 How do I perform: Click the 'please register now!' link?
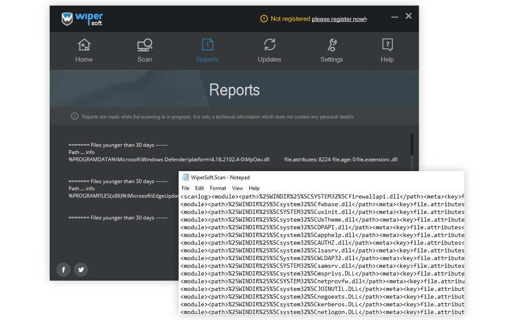point(339,19)
